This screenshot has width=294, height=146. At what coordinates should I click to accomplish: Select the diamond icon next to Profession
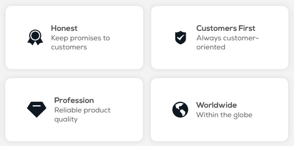point(36,109)
